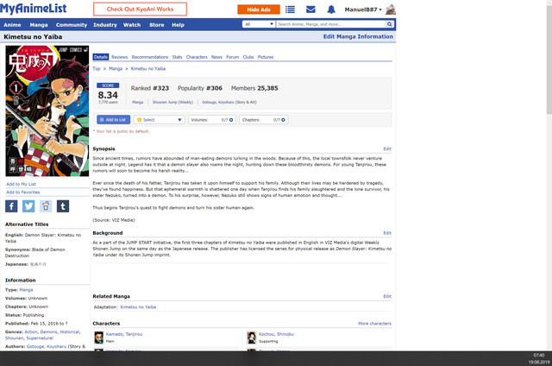Switch to the Reviews tab
The image size is (552, 366).
[119, 57]
